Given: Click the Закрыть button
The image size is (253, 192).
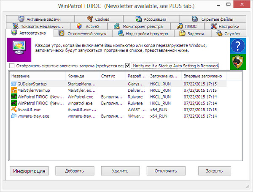Looking at the screenshot, I should point(215,171).
